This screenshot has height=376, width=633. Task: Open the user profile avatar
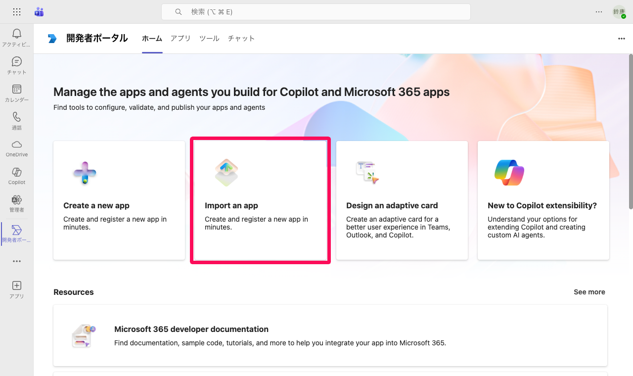pos(619,12)
